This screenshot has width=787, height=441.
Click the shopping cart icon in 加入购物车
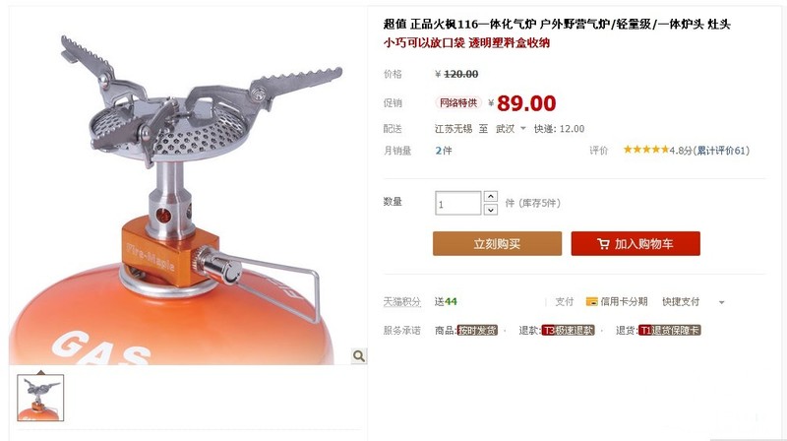tap(603, 244)
